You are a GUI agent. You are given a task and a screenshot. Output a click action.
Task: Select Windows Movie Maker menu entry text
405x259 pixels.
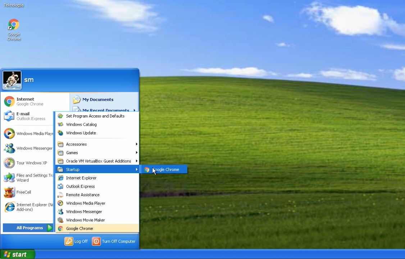[x=86, y=220]
